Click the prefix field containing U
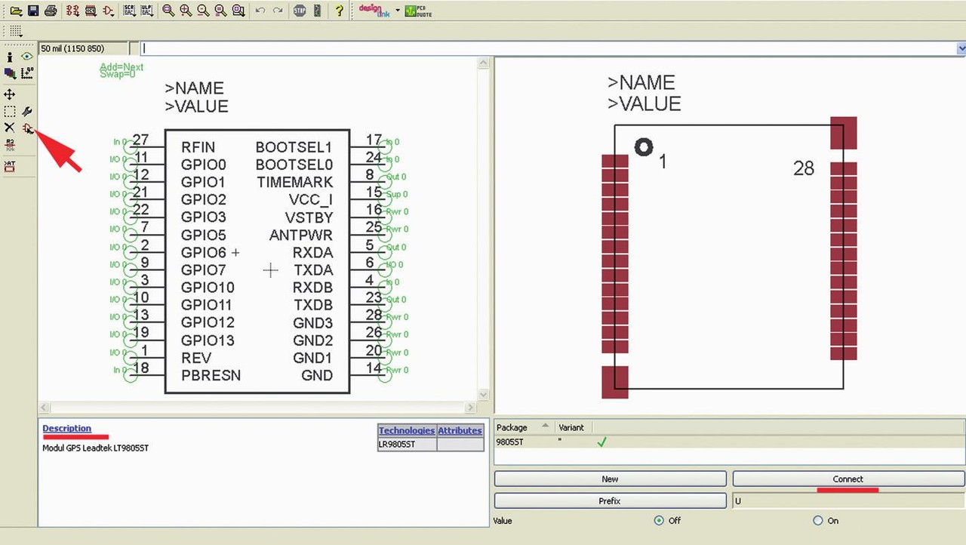The width and height of the screenshot is (966, 545). tap(848, 500)
